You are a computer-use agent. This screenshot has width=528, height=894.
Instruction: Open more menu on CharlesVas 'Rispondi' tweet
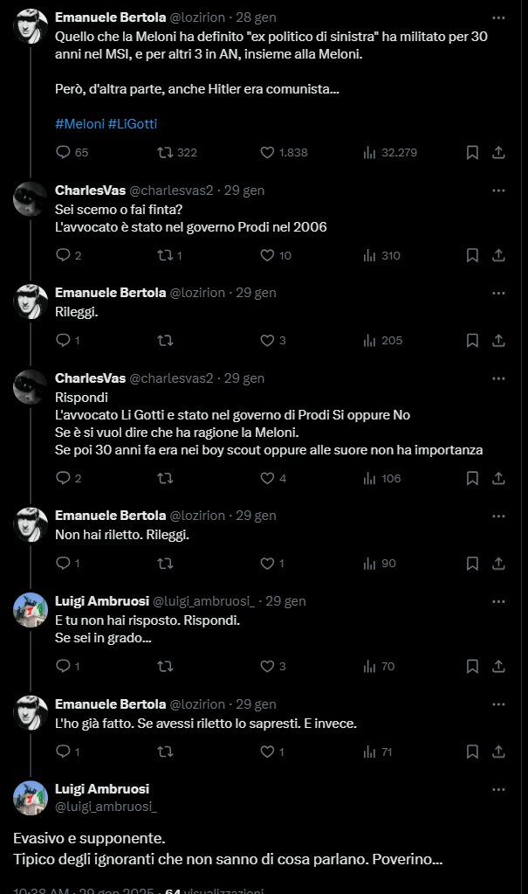pos(498,378)
